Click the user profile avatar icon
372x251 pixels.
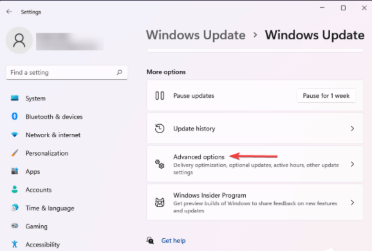19,40
